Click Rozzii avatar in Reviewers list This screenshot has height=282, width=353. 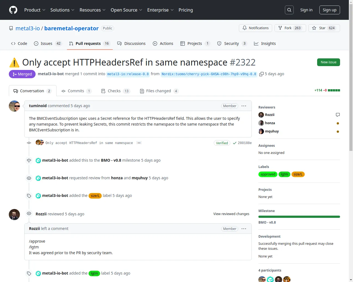pos(261,115)
